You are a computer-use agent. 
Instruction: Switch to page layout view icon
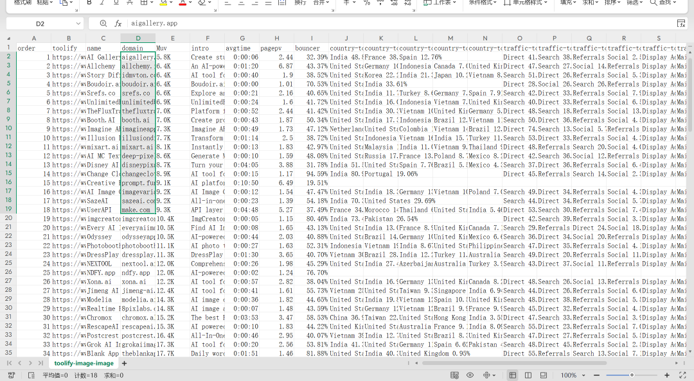pos(528,375)
